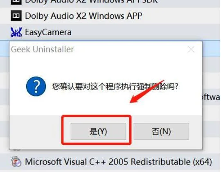Click the force removal confirmation message text
Image resolution: width=221 pixels, height=172 pixels.
(115, 86)
